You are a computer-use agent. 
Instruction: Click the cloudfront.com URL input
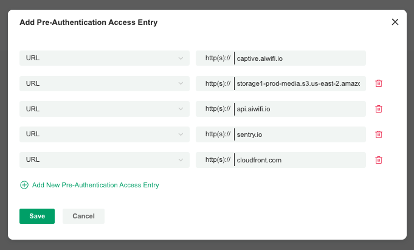coord(300,160)
